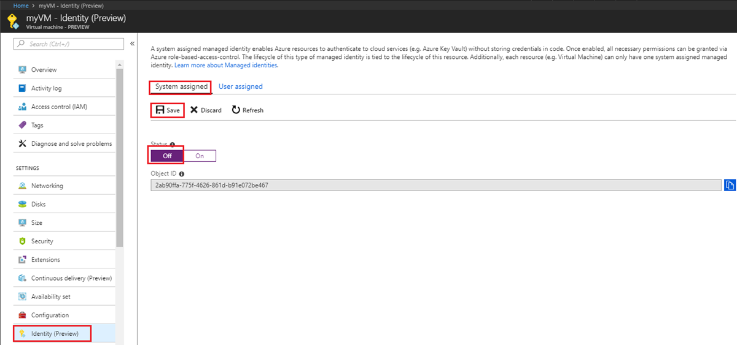
Task: Click the Tags purple tag icon
Action: coord(22,125)
